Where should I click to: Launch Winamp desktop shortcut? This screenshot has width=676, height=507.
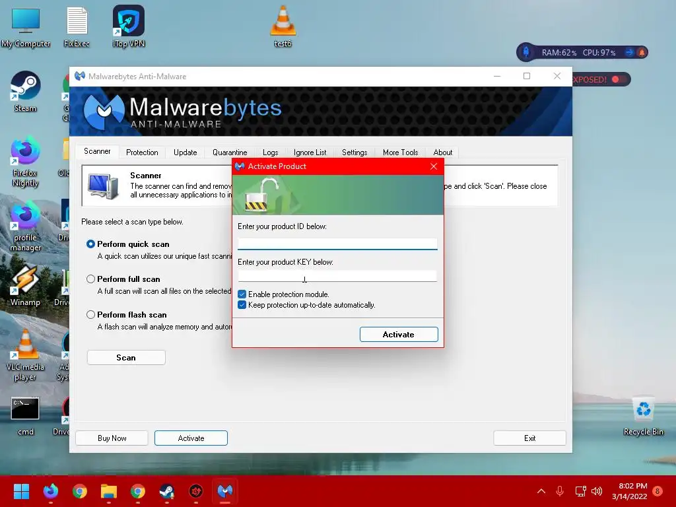[x=26, y=285]
